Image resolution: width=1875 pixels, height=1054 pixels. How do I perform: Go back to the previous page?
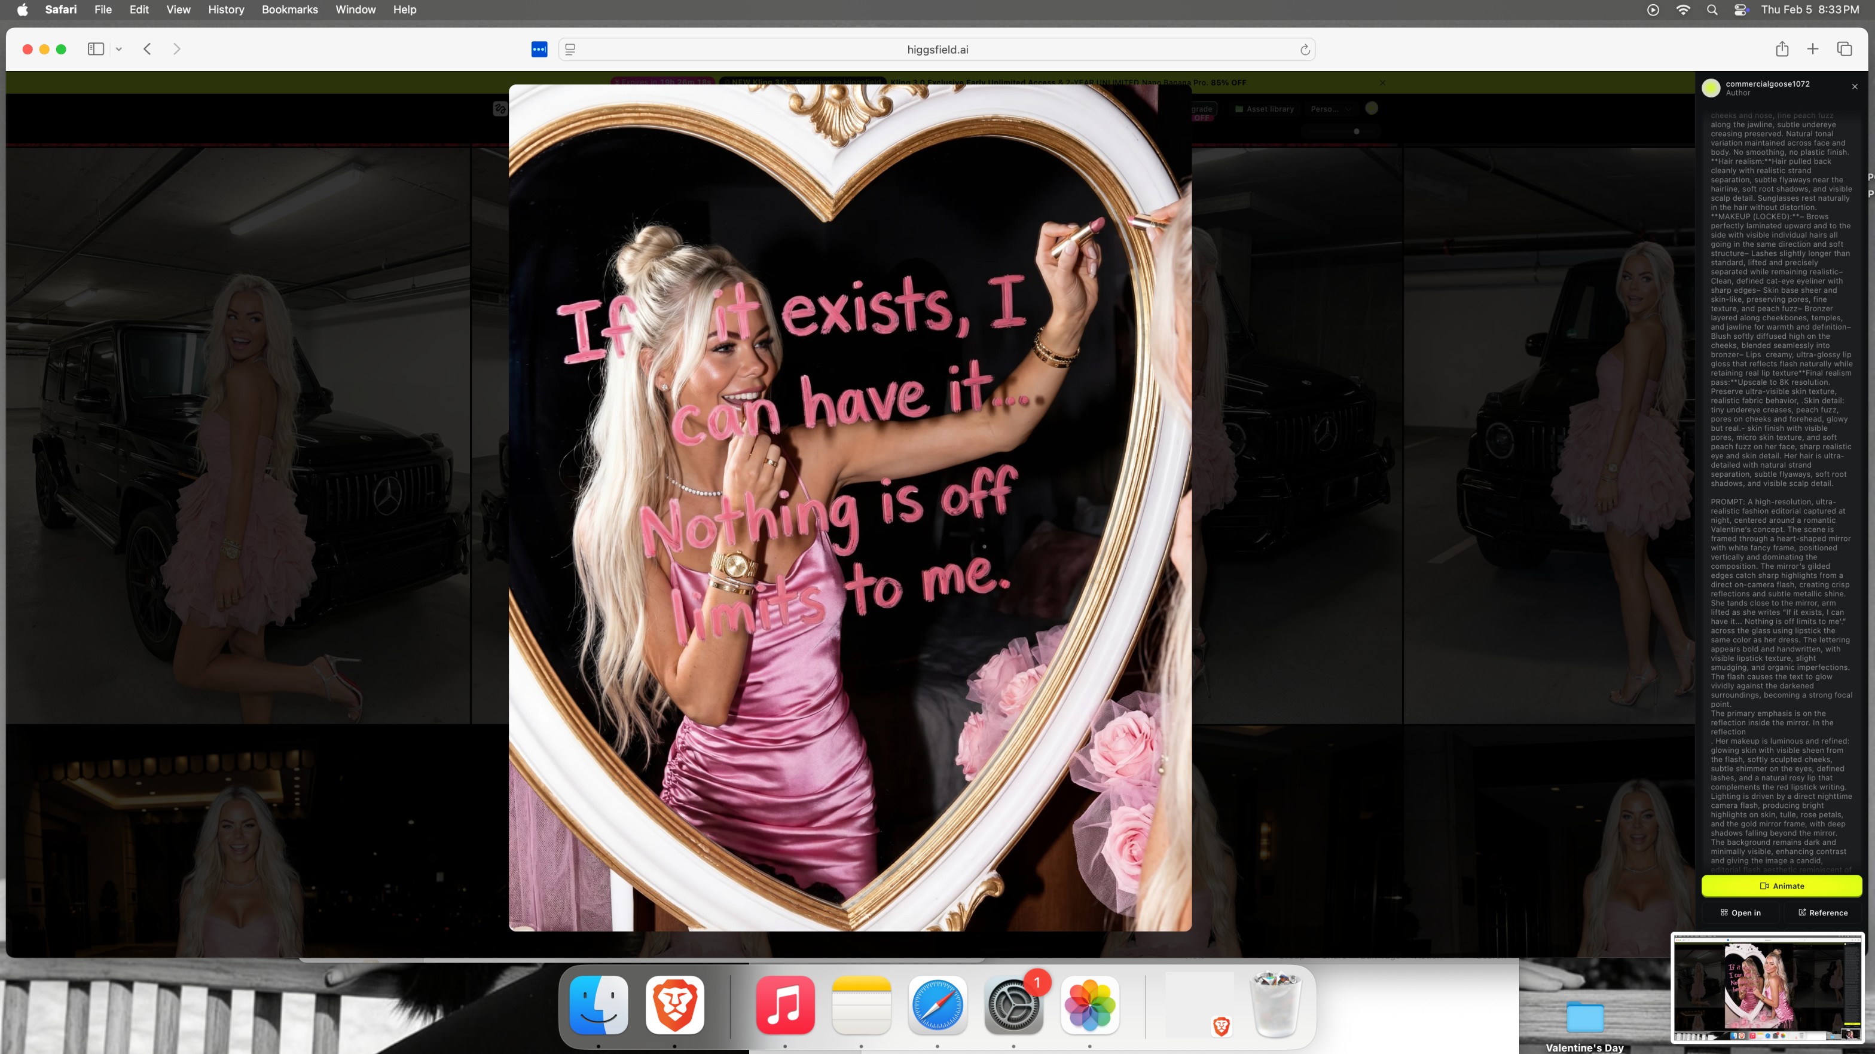click(147, 49)
